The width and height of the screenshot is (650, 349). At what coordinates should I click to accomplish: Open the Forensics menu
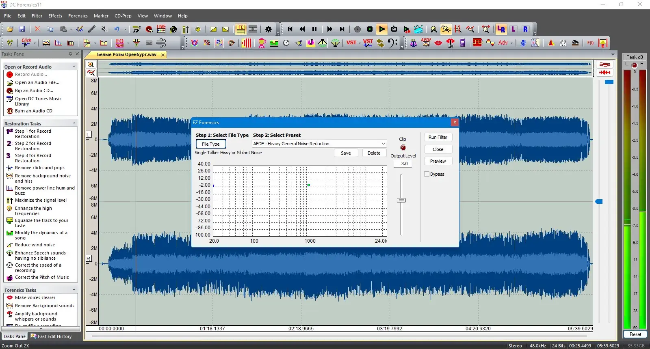(78, 16)
